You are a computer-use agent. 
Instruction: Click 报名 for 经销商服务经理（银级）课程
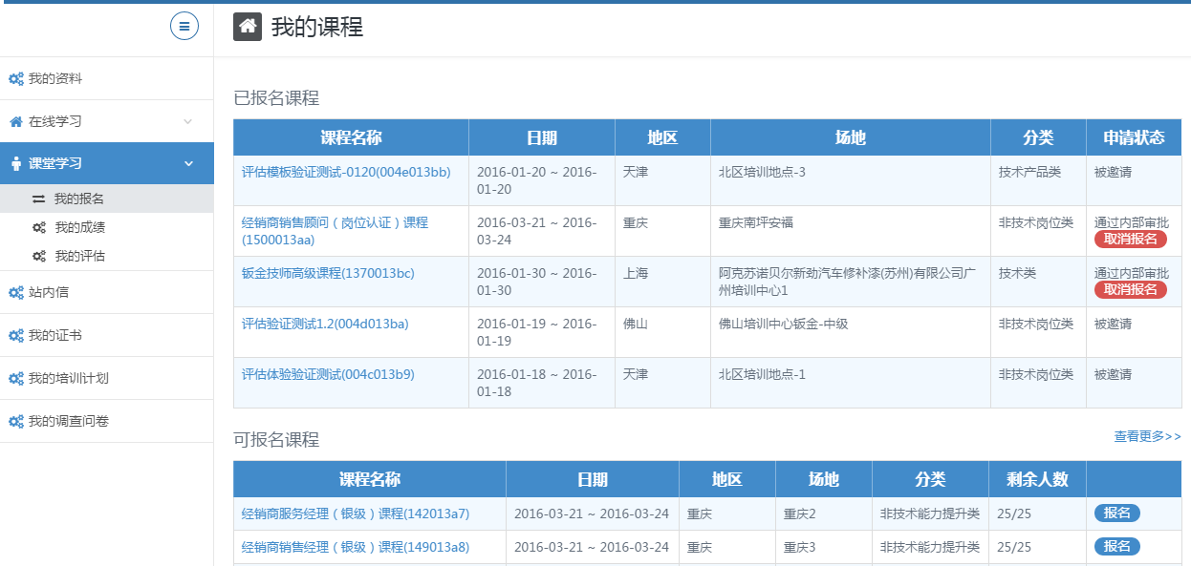pos(1116,514)
